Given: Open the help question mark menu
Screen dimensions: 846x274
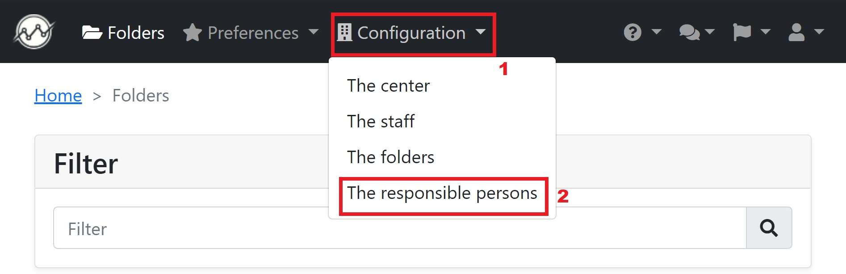Looking at the screenshot, I should coord(632,32).
